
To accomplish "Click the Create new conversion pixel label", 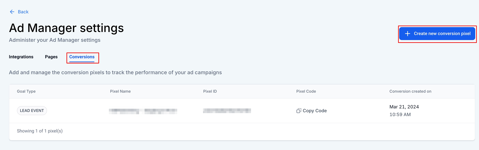I will tap(442, 34).
